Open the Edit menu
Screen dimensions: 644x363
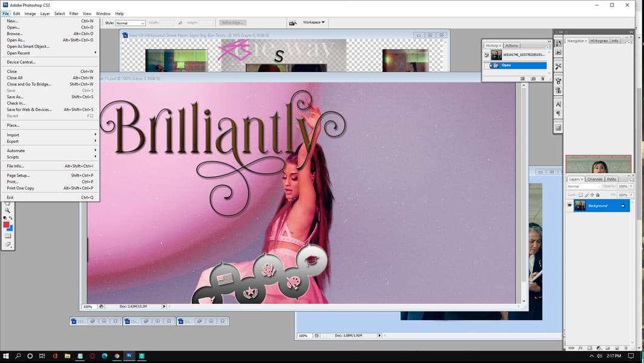pos(16,13)
